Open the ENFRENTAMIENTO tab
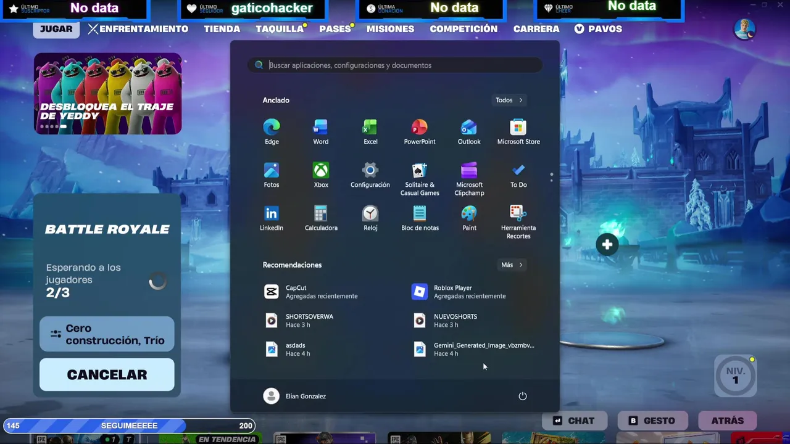The height and width of the screenshot is (444, 790). tap(138, 29)
